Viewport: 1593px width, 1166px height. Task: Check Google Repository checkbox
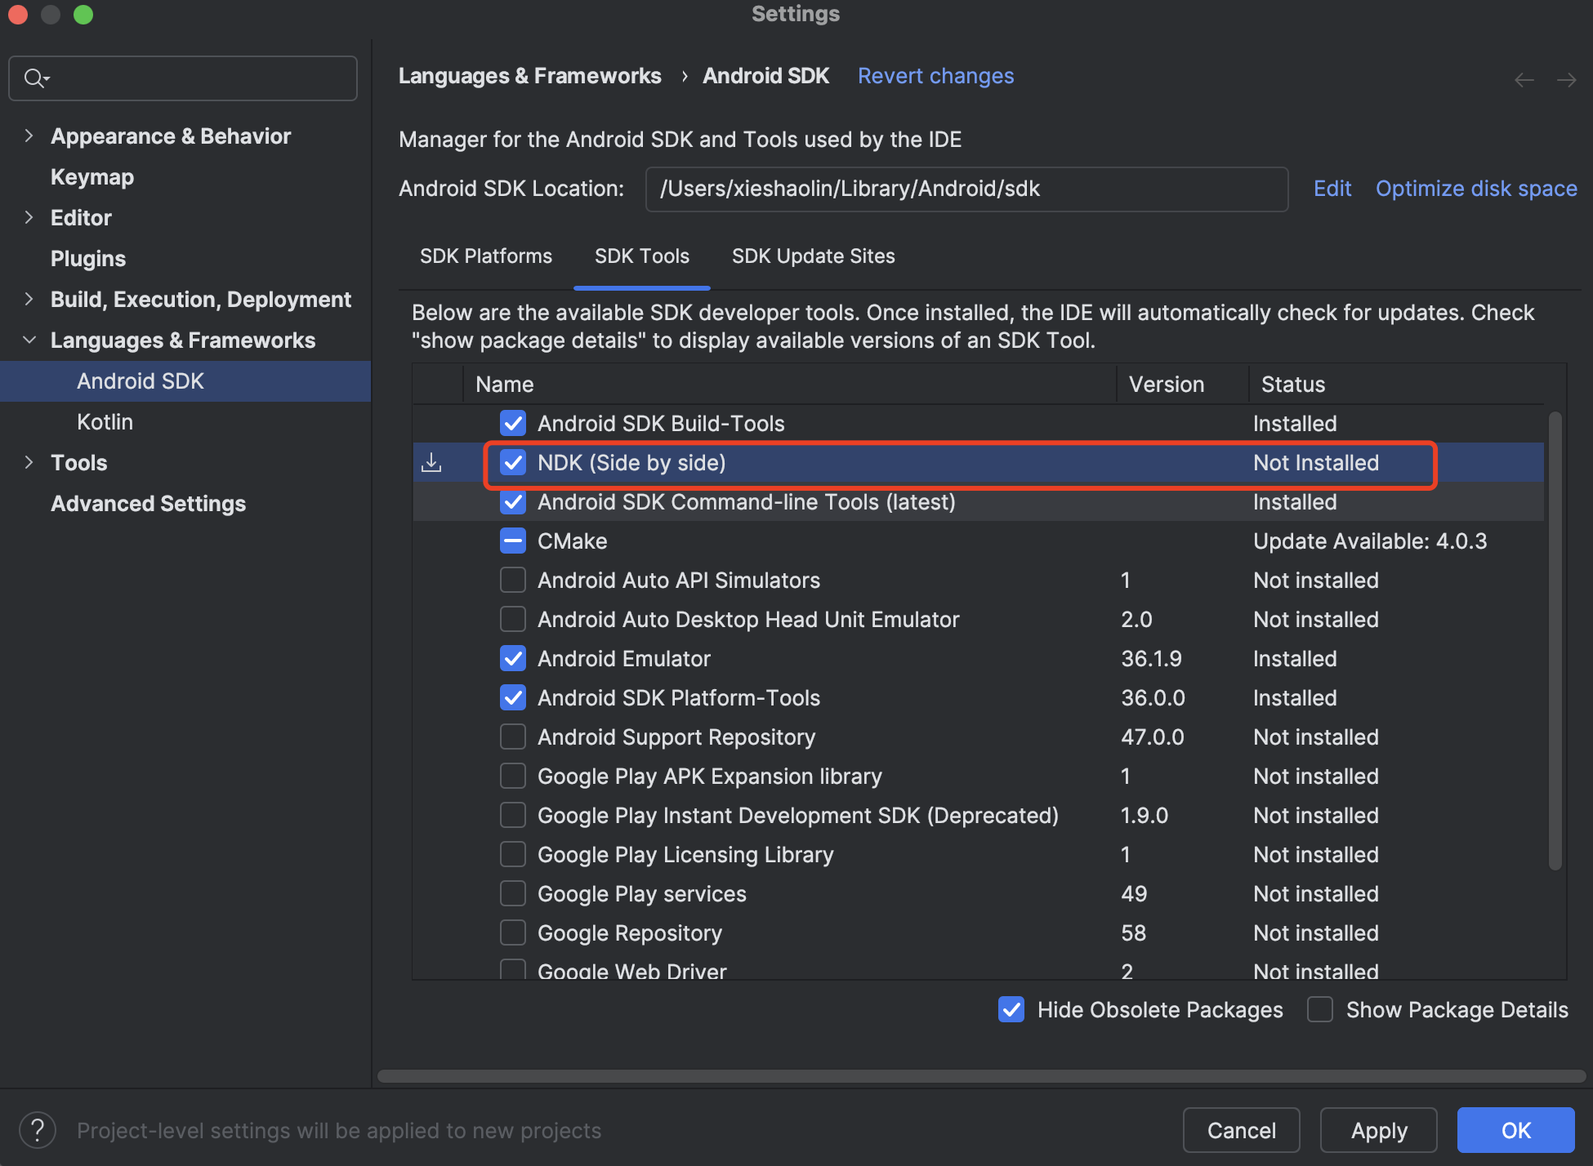point(513,933)
